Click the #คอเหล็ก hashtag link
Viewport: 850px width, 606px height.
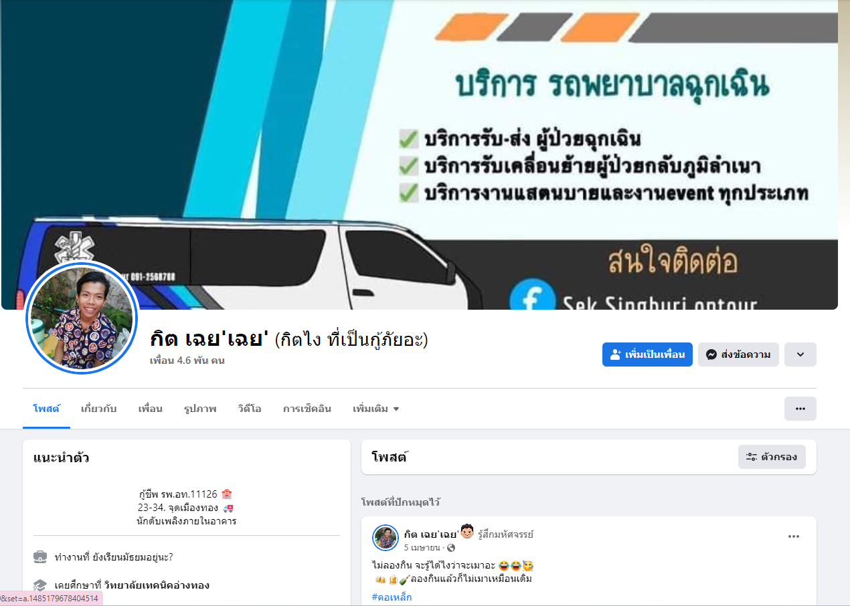pyautogui.click(x=392, y=597)
